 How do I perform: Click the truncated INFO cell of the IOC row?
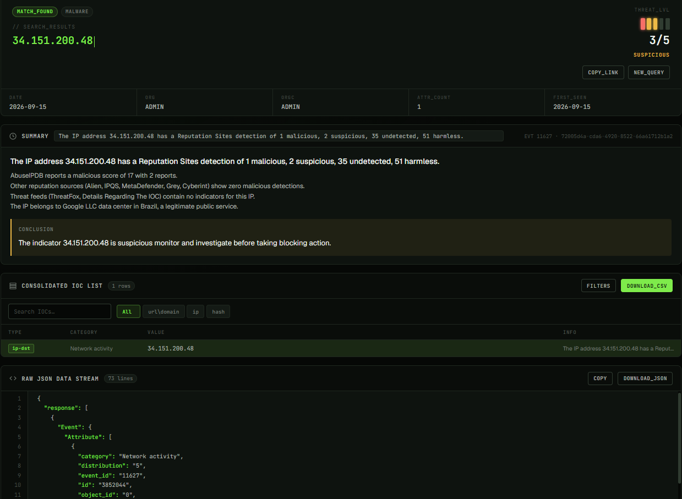[x=618, y=348]
